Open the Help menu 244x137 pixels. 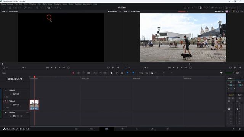(95, 4)
